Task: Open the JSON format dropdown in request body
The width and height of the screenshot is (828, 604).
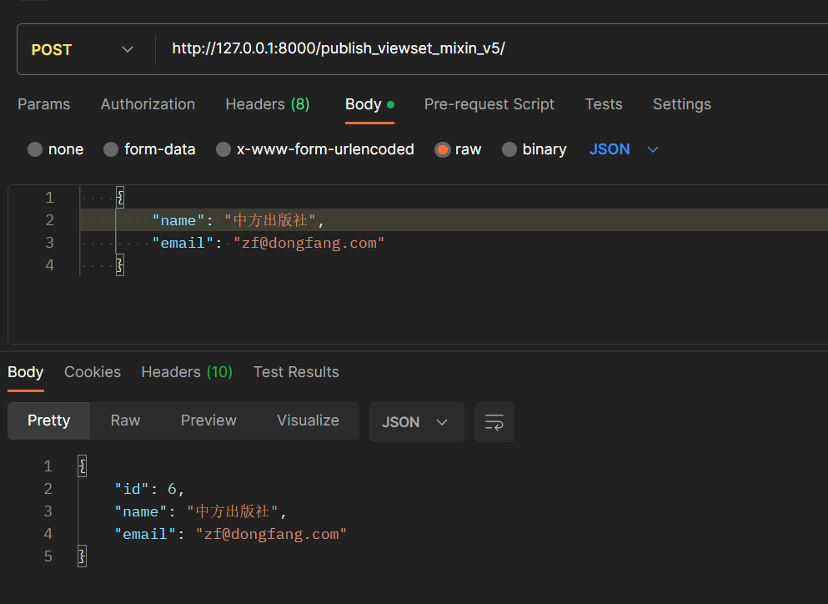Action: tap(620, 149)
